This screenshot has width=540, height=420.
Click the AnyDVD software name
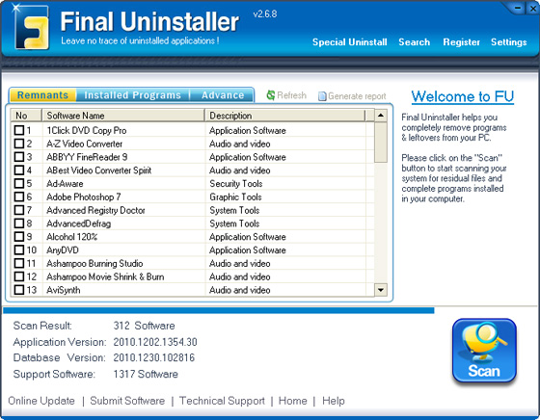(63, 250)
